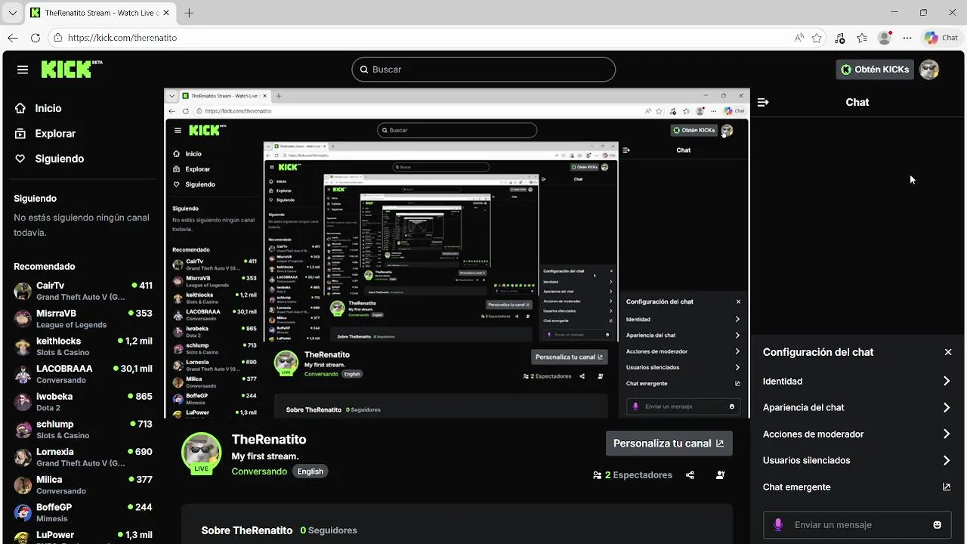Click the TheRenatito channel name
This screenshot has height=544, width=967.
(x=269, y=440)
